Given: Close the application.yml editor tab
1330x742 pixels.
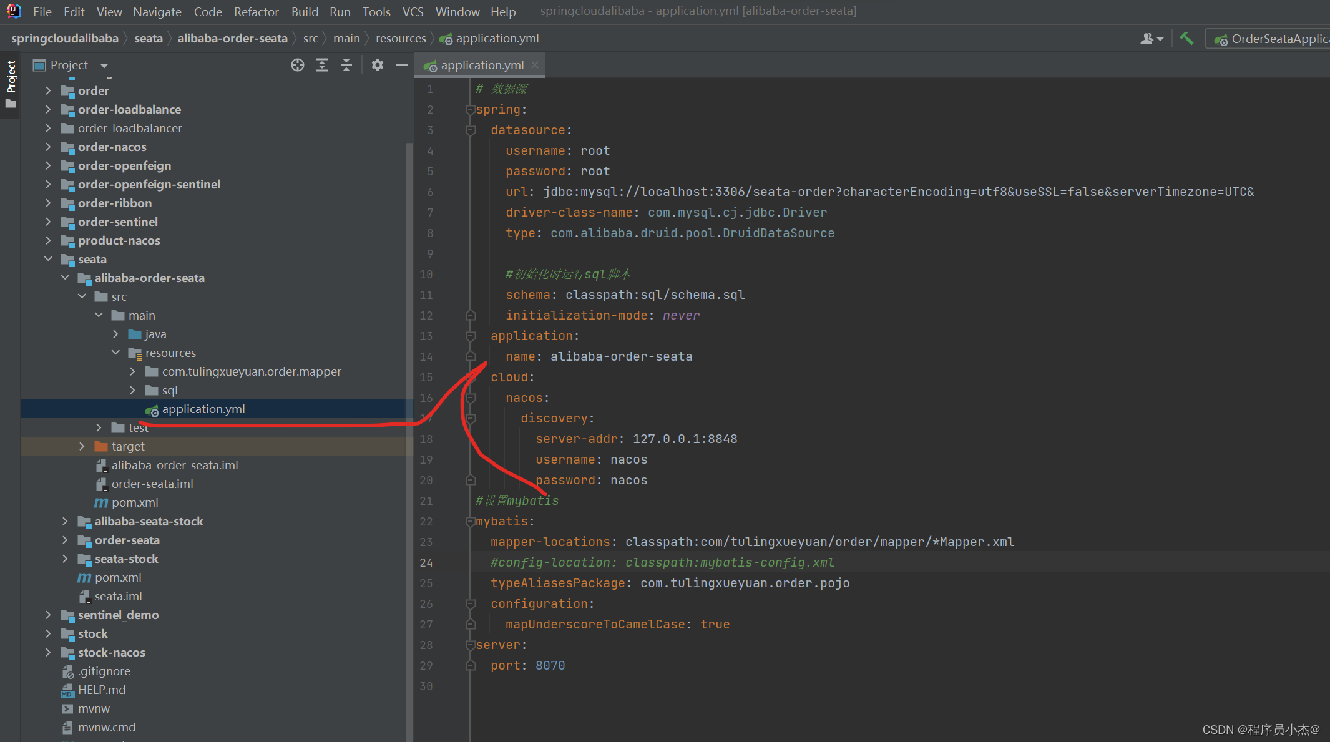Looking at the screenshot, I should point(535,65).
